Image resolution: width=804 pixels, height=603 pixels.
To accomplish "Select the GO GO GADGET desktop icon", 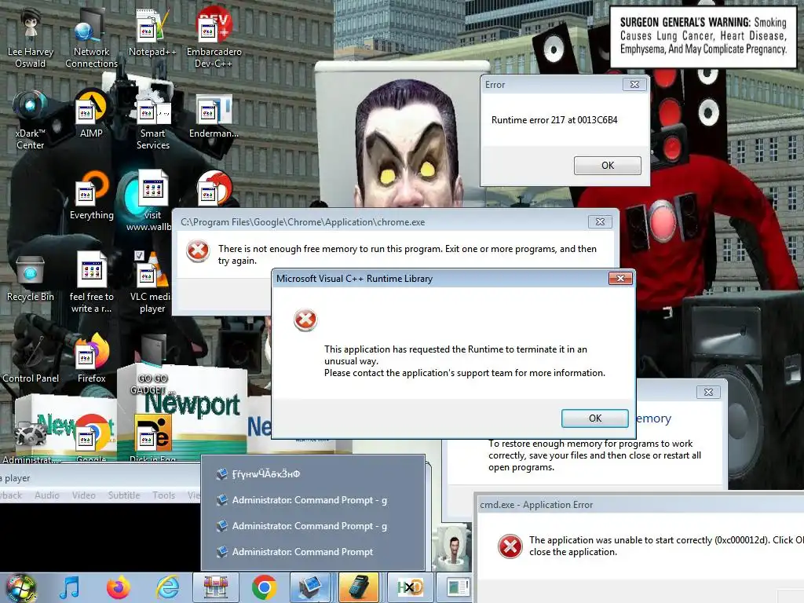I will (x=152, y=365).
